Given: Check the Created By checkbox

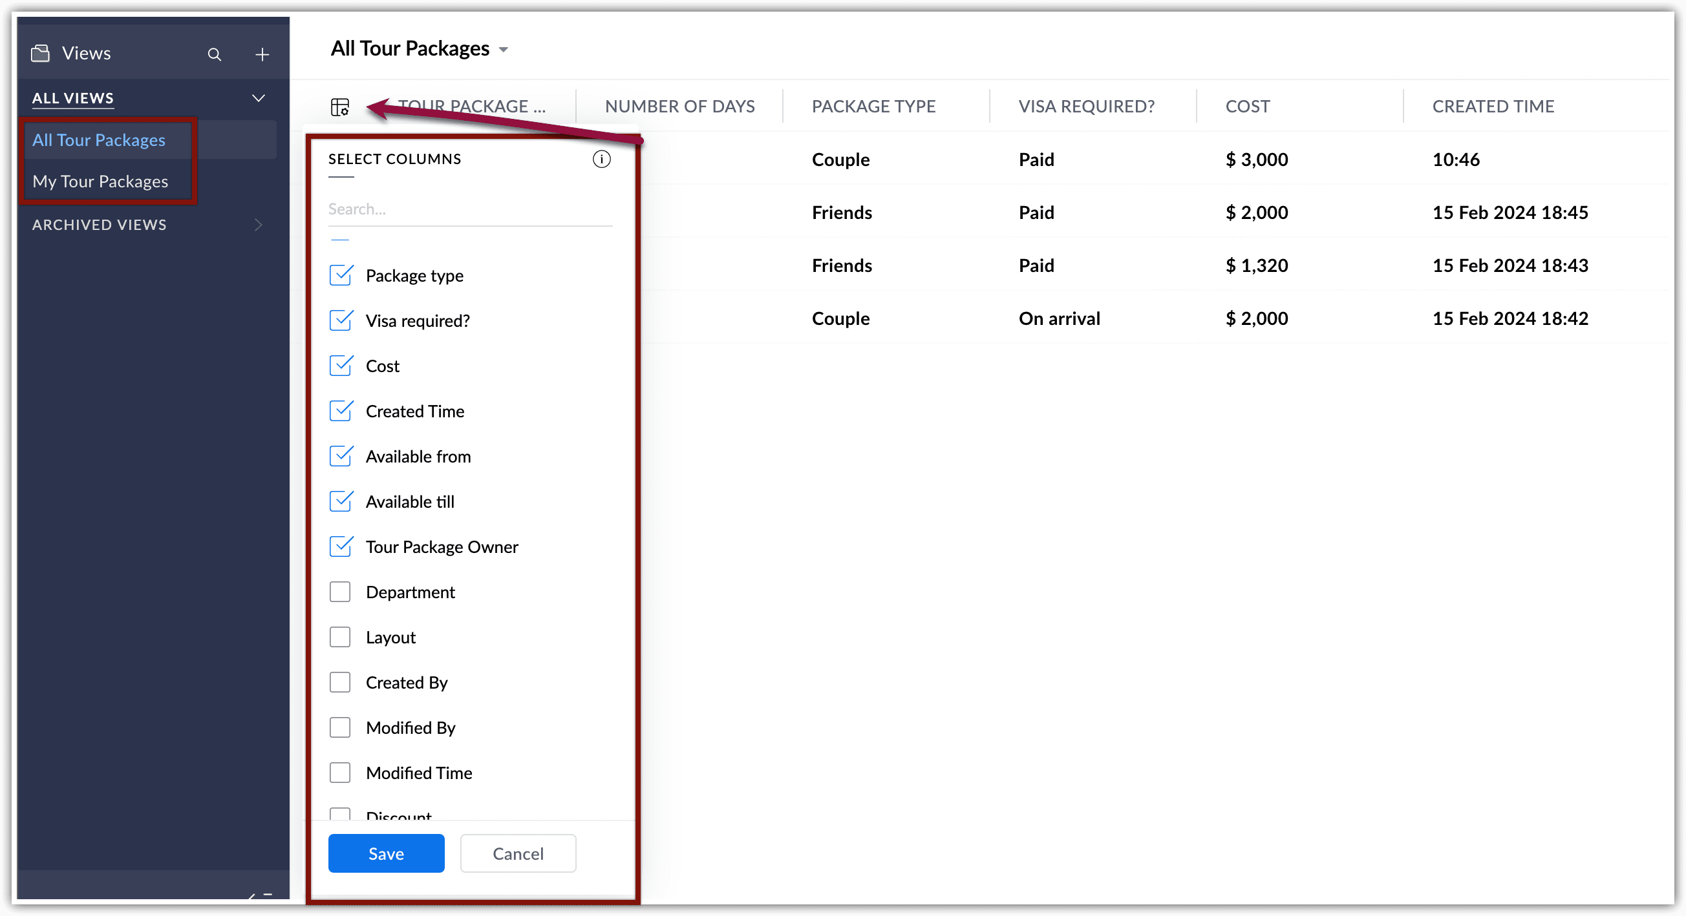Looking at the screenshot, I should (x=340, y=682).
